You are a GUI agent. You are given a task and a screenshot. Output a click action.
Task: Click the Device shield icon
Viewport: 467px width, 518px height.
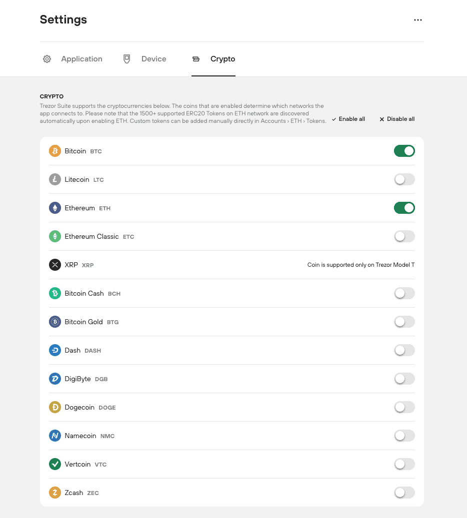point(126,59)
